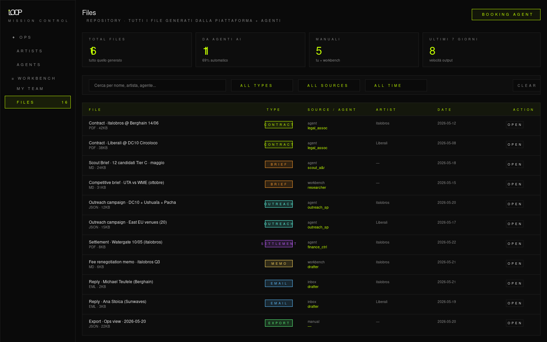Click the SOURCE / AGENT column header
This screenshot has width=547, height=342.
332,110
